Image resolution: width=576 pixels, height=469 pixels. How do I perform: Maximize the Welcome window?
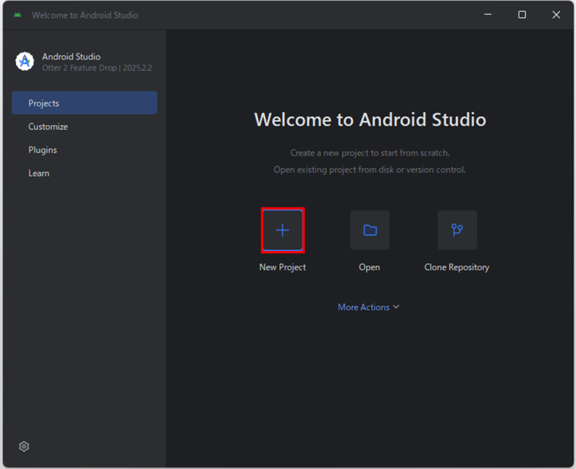522,15
